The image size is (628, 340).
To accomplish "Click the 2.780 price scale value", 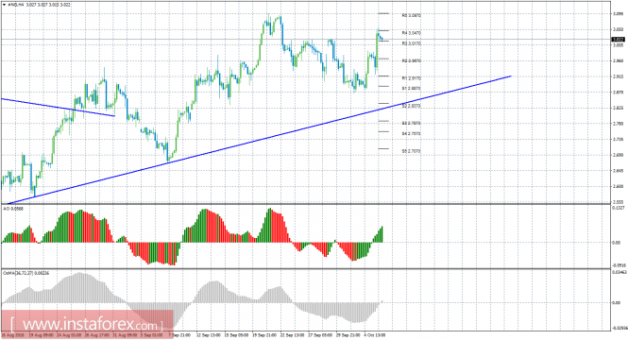I will pos(618,124).
